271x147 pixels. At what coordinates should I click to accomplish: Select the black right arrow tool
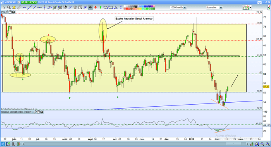90,8
